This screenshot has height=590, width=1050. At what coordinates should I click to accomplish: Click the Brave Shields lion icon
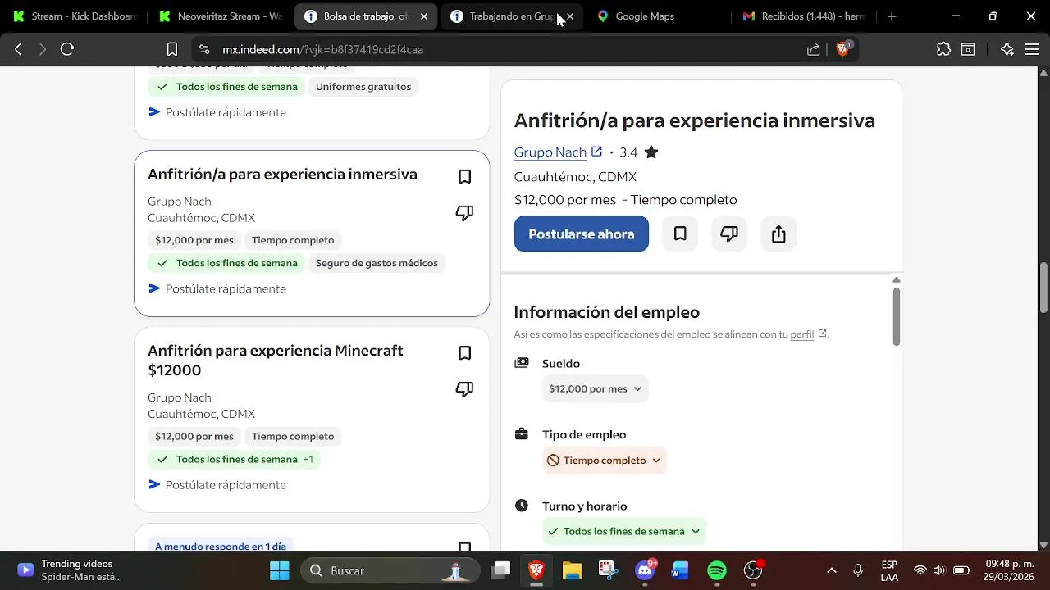tap(843, 49)
